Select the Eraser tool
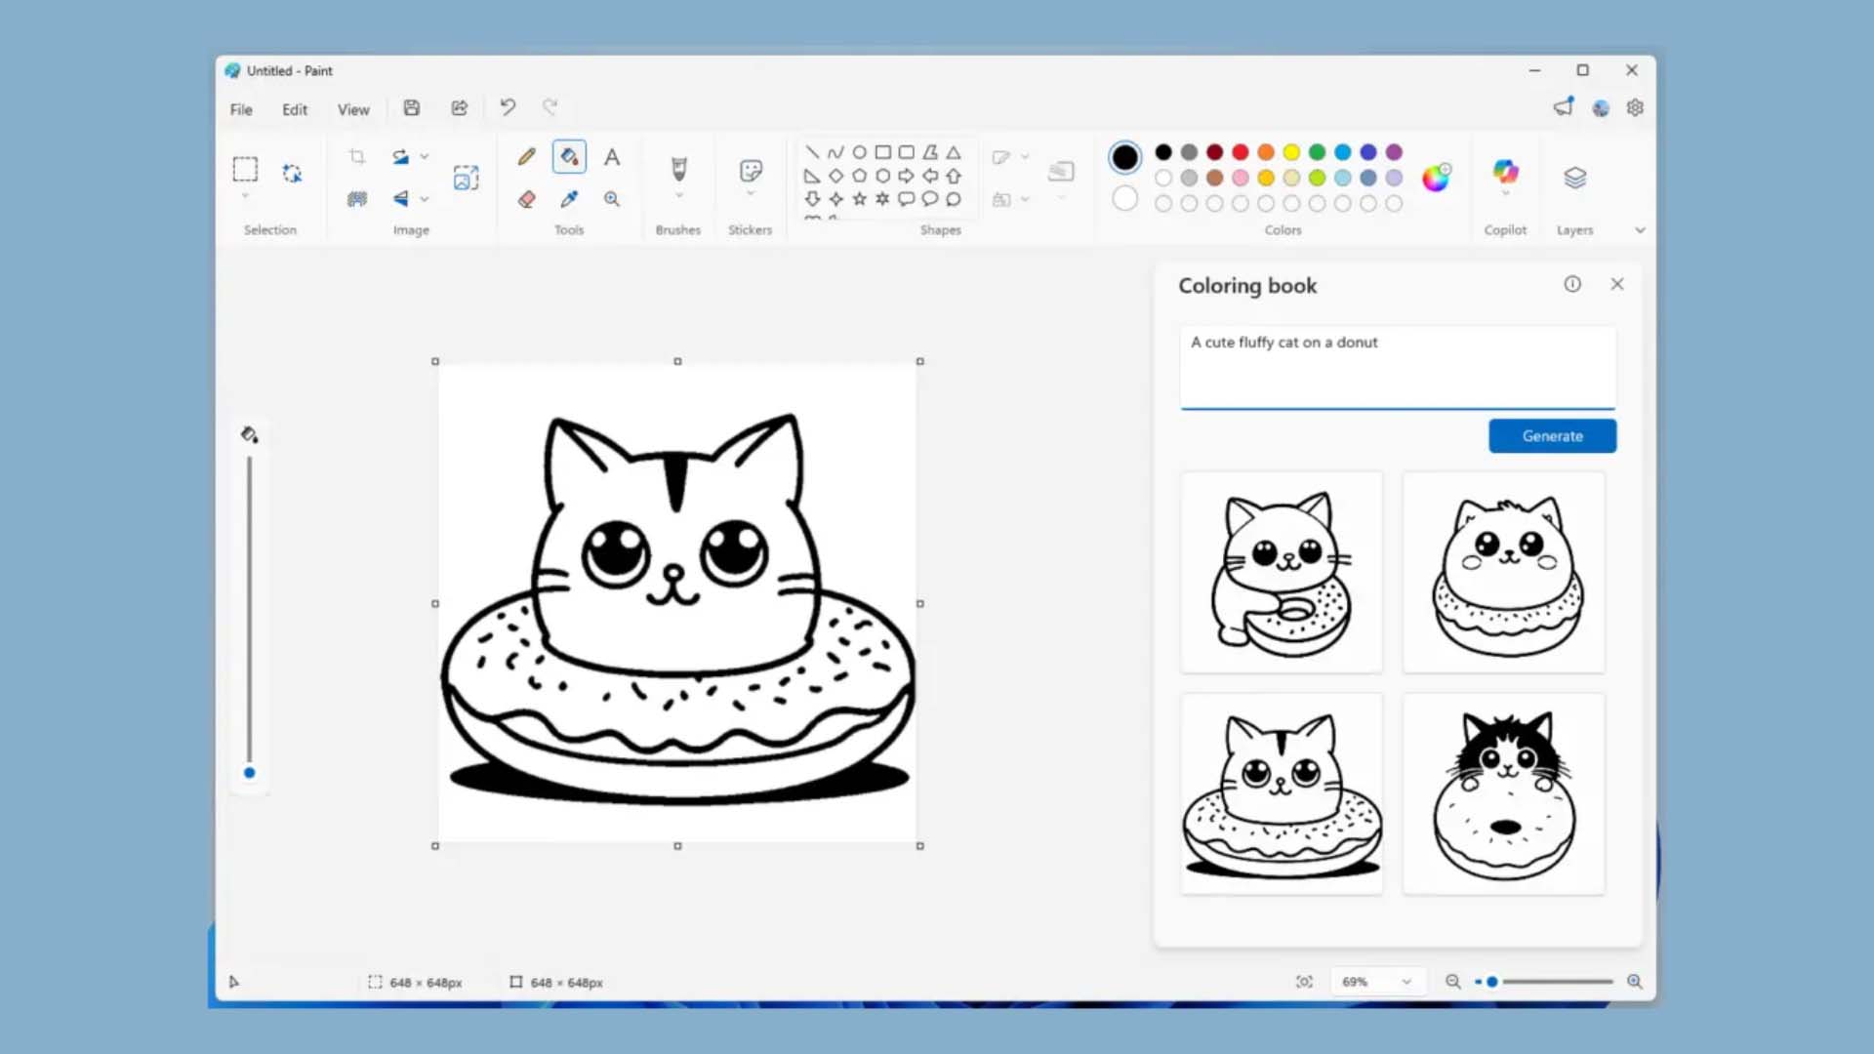The width and height of the screenshot is (1874, 1054). tap(526, 199)
